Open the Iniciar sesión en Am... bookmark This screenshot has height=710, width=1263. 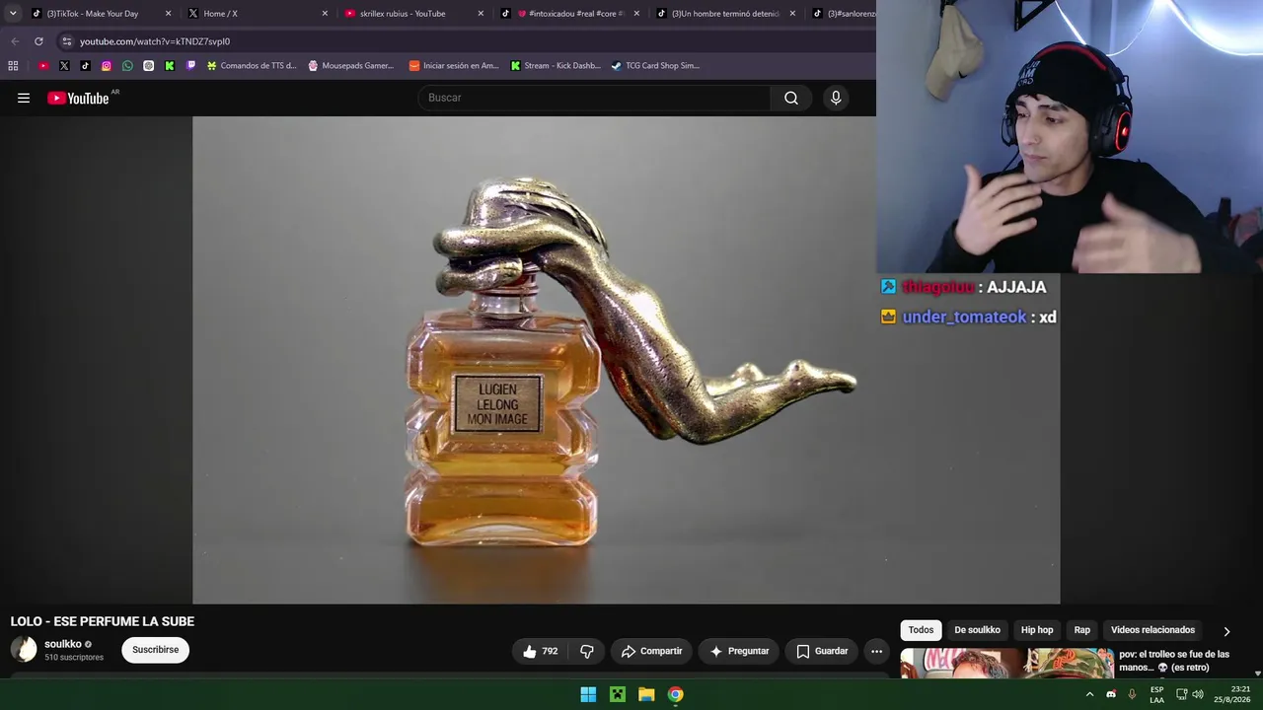(454, 66)
